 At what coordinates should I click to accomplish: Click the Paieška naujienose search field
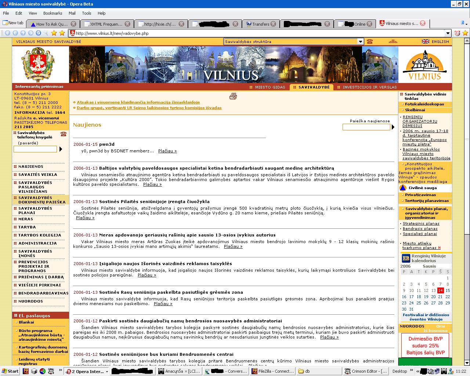(366, 127)
